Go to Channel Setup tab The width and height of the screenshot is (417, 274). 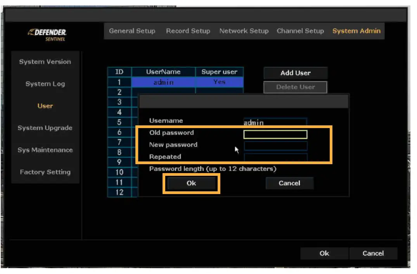pyautogui.click(x=300, y=31)
